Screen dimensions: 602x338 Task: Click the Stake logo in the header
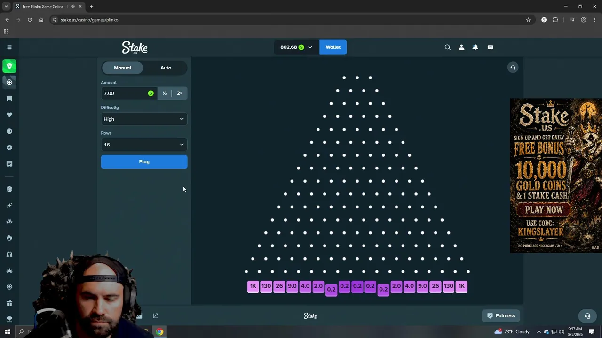135,47
